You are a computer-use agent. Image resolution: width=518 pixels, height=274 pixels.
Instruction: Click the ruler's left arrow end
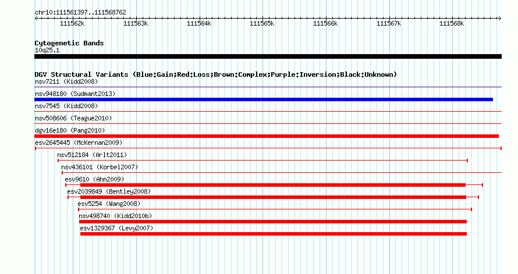tap(36, 19)
